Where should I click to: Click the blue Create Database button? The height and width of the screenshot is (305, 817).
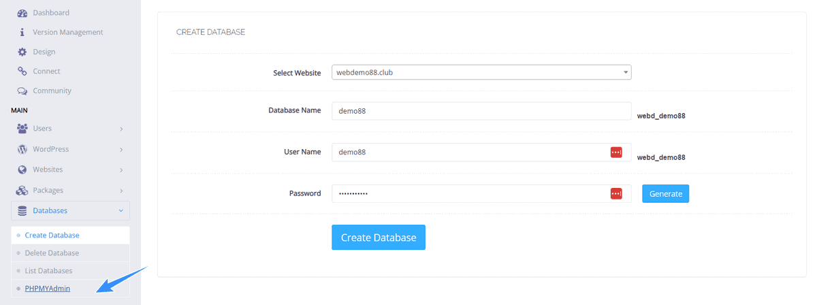point(379,238)
